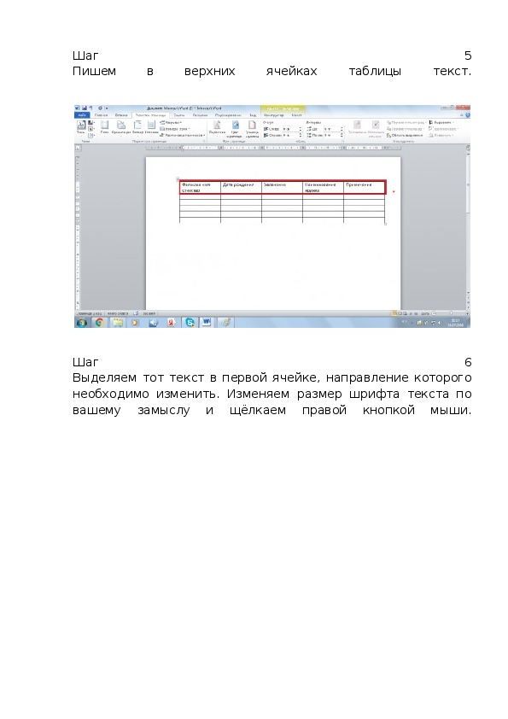Click the Margins (Поля) icon in ribbon
The height and width of the screenshot is (719, 508).
click(104, 127)
